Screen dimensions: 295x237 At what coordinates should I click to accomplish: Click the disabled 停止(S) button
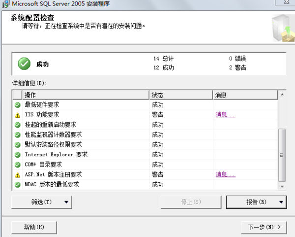point(191,202)
